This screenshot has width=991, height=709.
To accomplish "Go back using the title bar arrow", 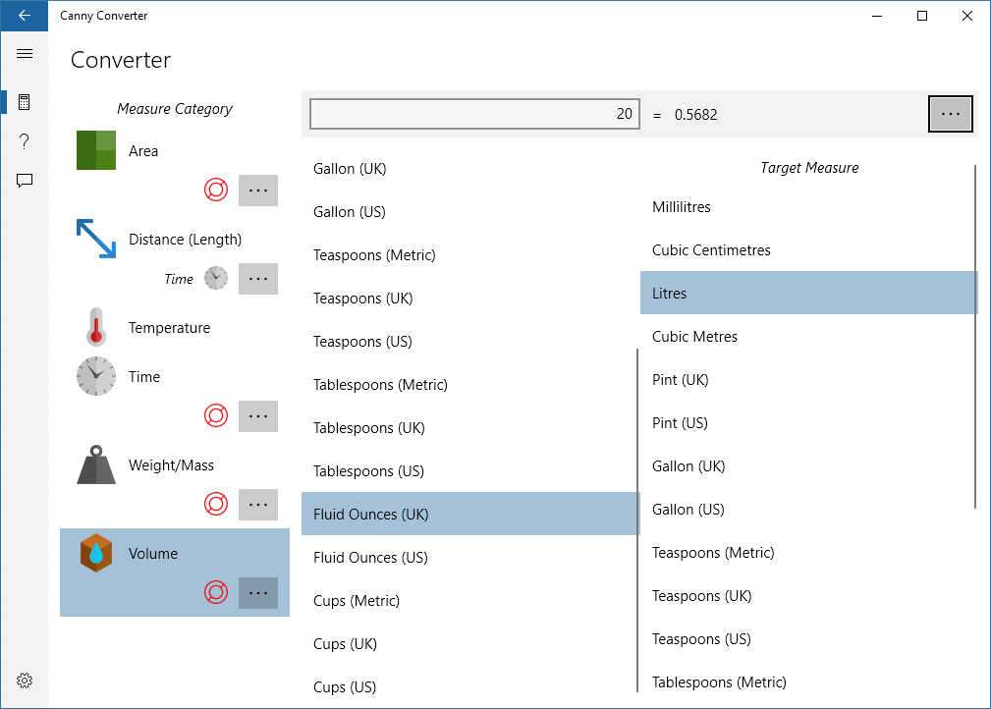I will click(25, 16).
